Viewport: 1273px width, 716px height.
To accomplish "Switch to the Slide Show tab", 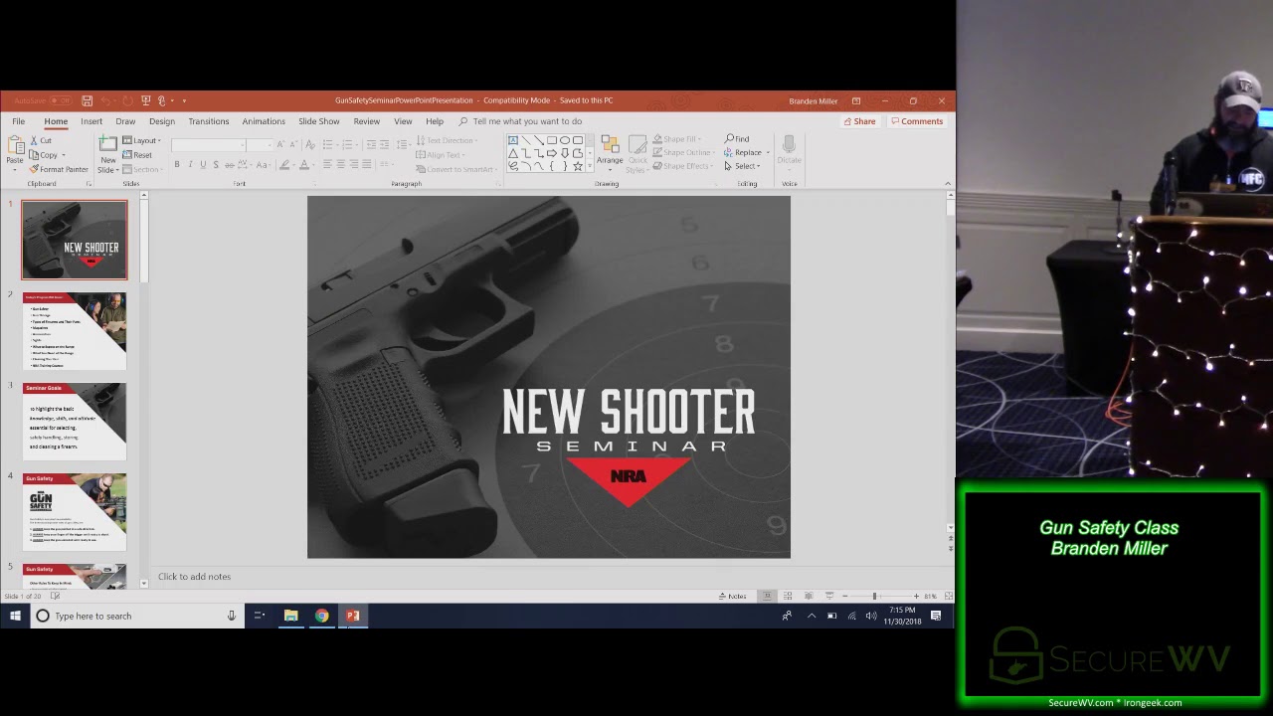I will (319, 121).
